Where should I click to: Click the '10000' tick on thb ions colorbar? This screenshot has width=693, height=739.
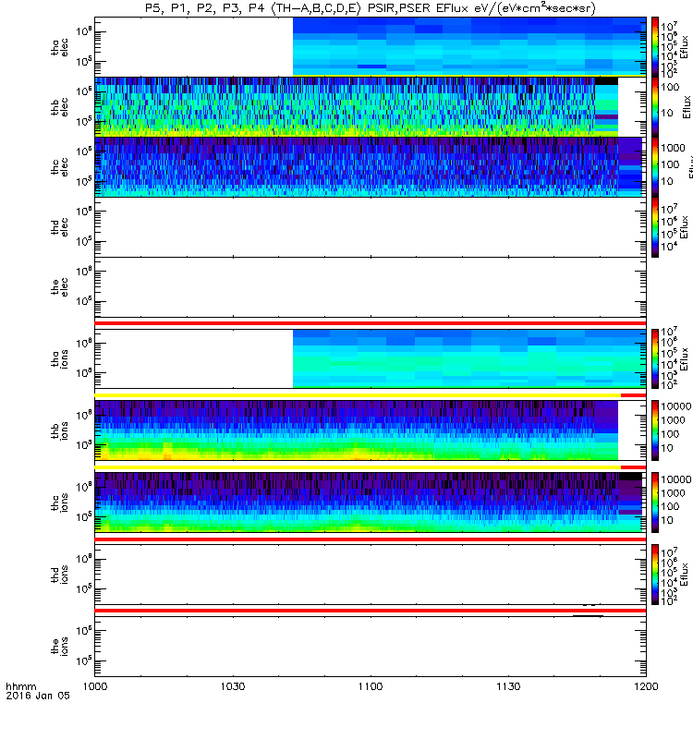point(676,406)
